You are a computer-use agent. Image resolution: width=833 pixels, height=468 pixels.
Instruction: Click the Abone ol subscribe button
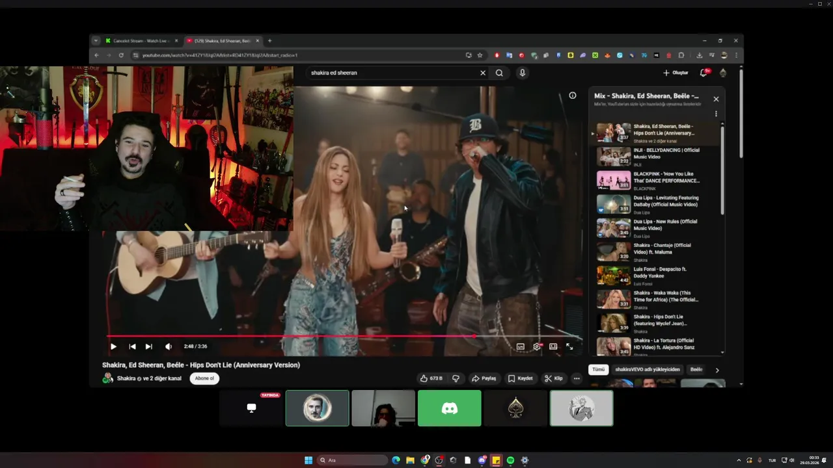pyautogui.click(x=204, y=378)
